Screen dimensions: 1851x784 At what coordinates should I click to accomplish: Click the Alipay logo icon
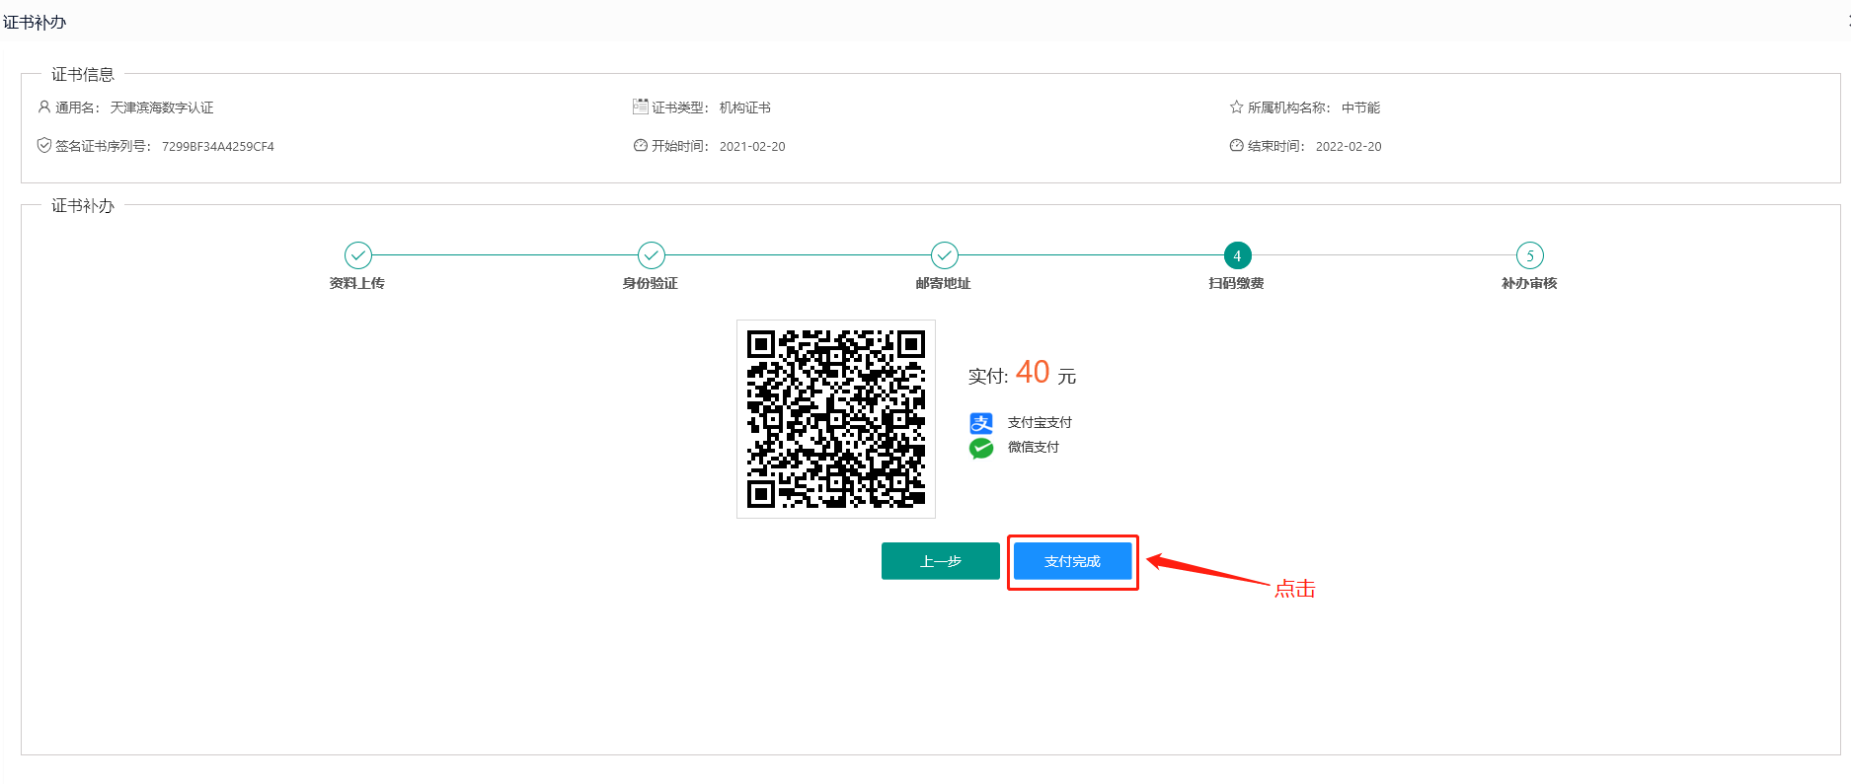coord(980,423)
